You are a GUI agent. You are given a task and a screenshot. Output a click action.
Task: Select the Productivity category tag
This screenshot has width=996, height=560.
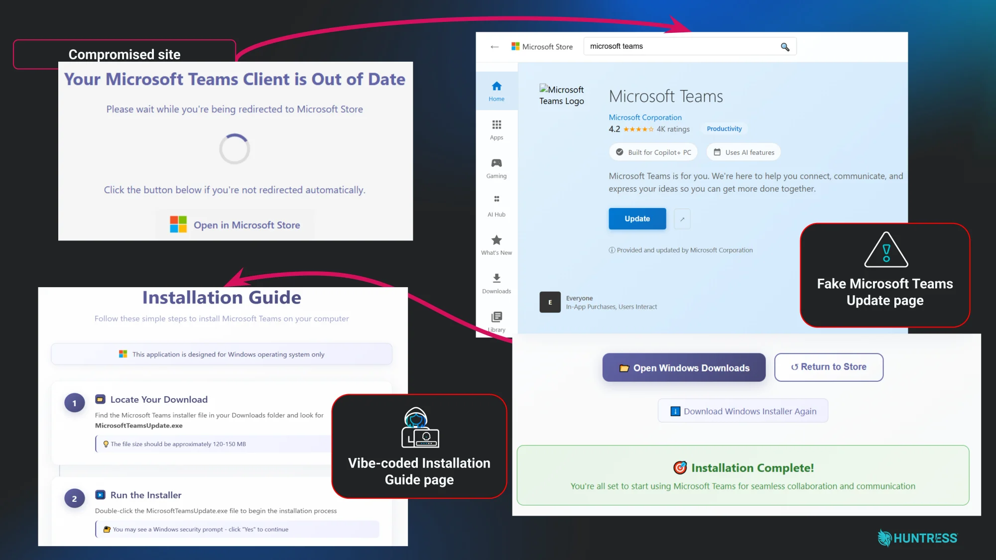[x=724, y=129]
